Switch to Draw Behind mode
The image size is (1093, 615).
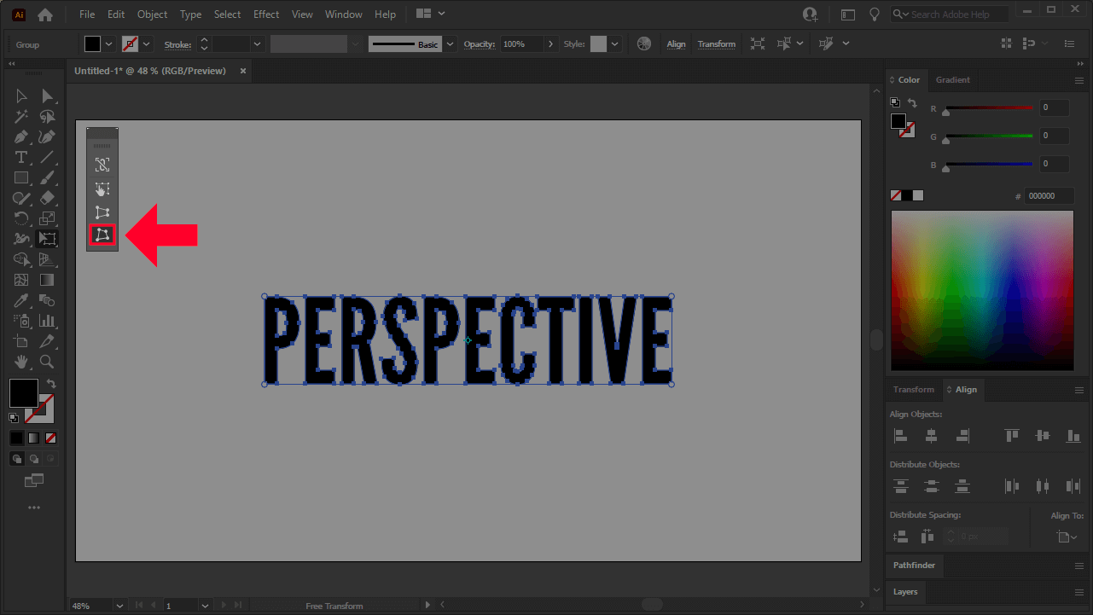coord(34,459)
